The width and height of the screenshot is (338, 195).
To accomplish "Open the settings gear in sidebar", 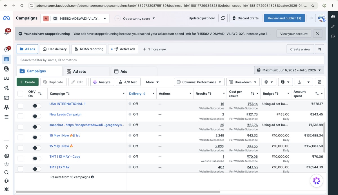I will pos(6,164).
